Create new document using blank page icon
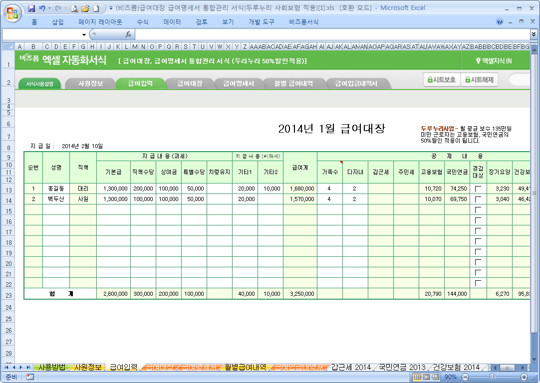 tap(96, 8)
